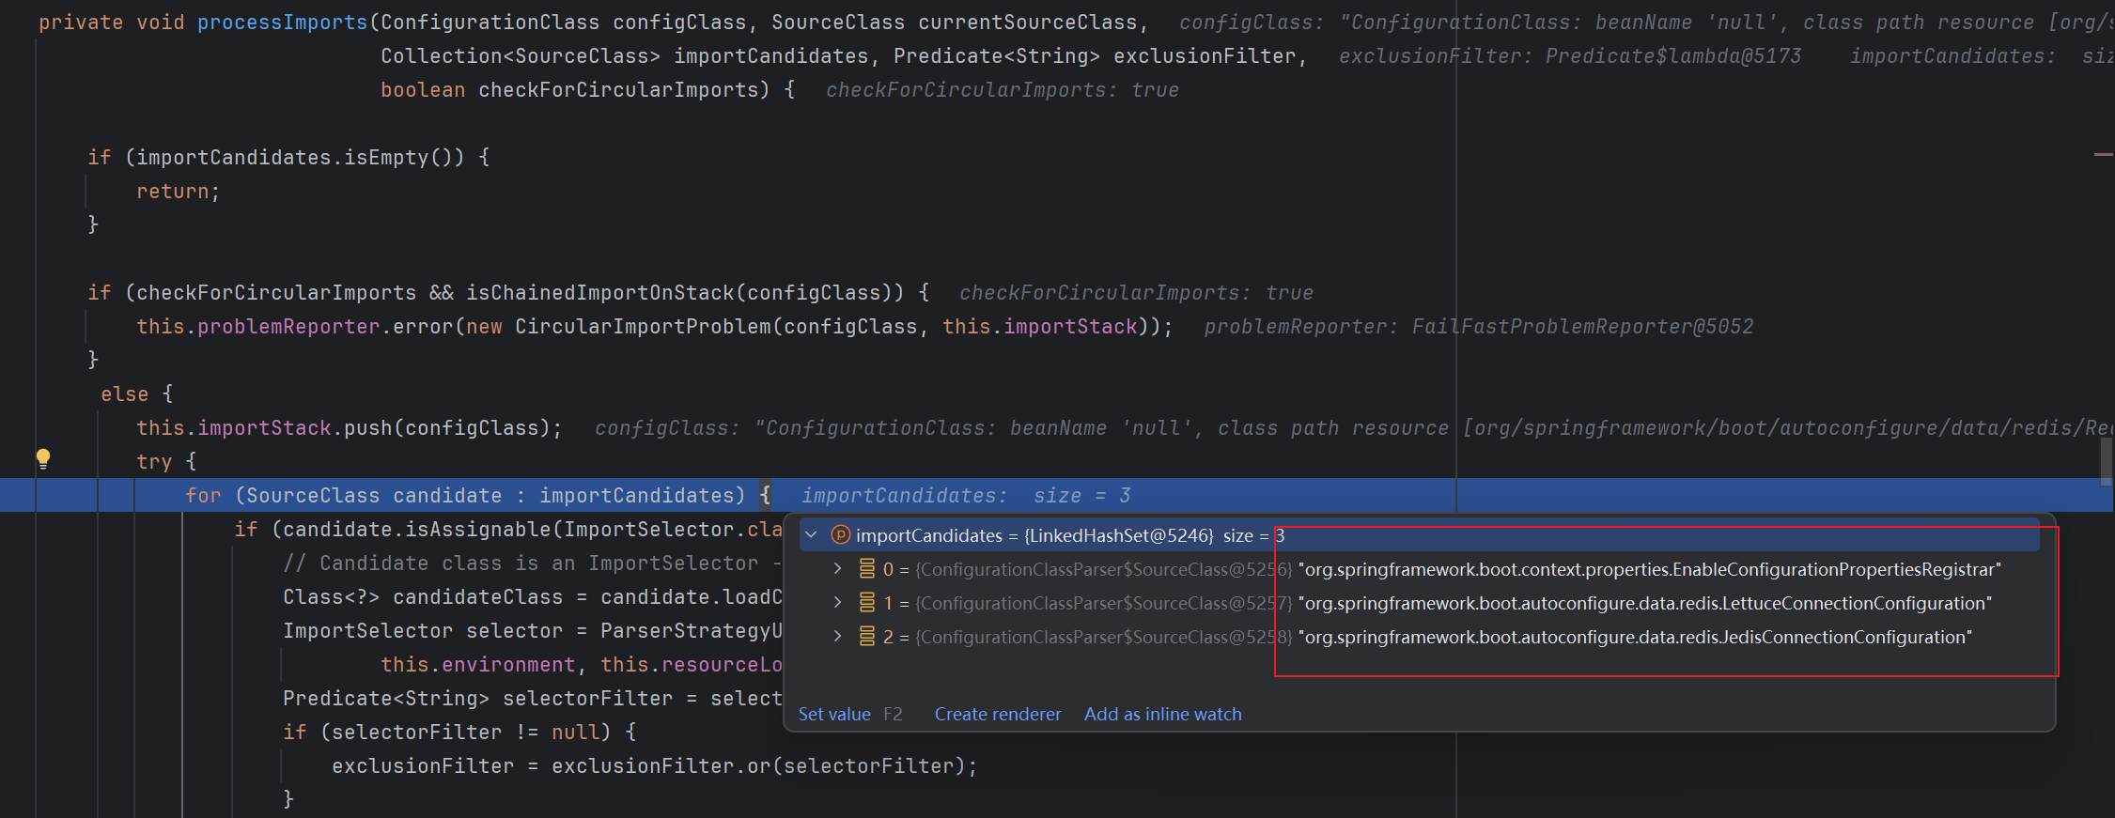Viewport: 2115px width, 818px height.
Task: Click the processImports method name
Action: 283,23
